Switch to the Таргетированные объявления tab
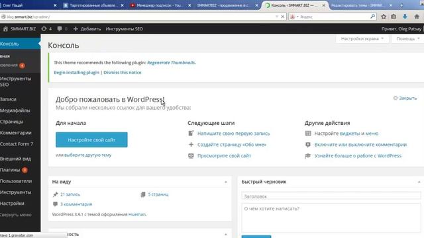This screenshot has height=238, width=424. [x=93, y=5]
